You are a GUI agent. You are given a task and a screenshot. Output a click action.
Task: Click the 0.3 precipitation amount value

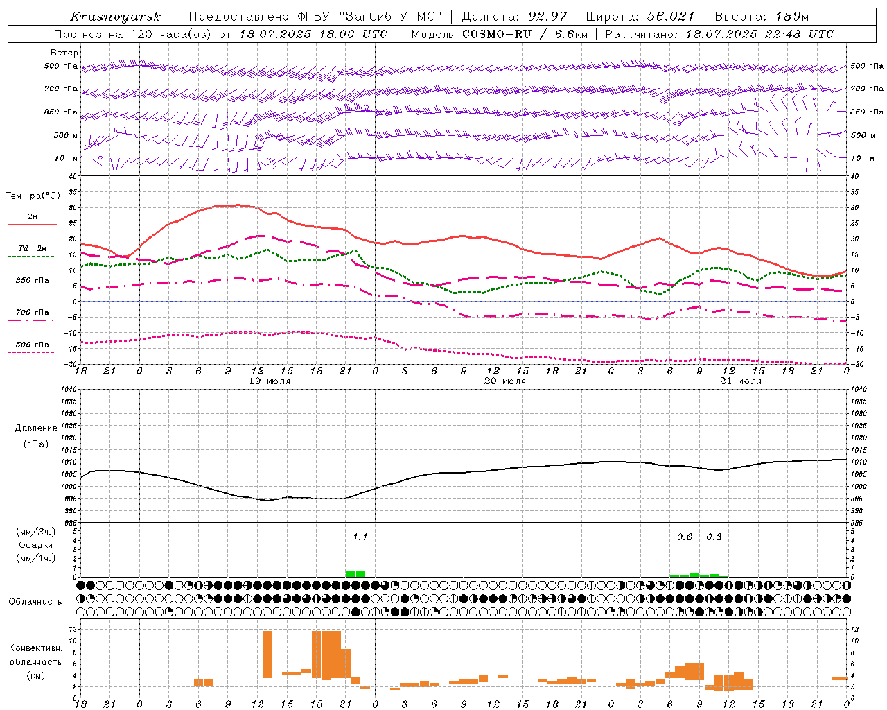click(x=714, y=537)
